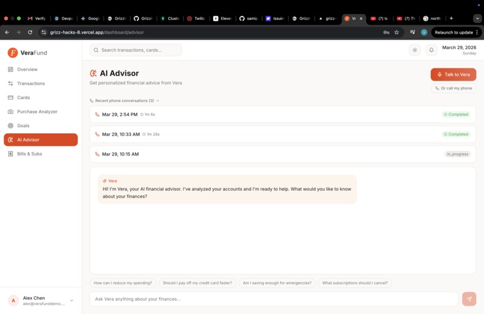Image resolution: width=484 pixels, height=314 pixels.
Task: Switch to the Twilio tab
Action: pyautogui.click(x=196, y=19)
